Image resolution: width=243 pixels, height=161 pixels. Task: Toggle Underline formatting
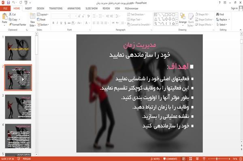point(61,23)
